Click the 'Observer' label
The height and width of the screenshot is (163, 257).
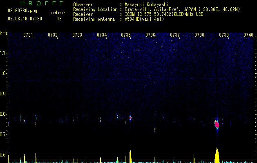[x=83, y=4]
